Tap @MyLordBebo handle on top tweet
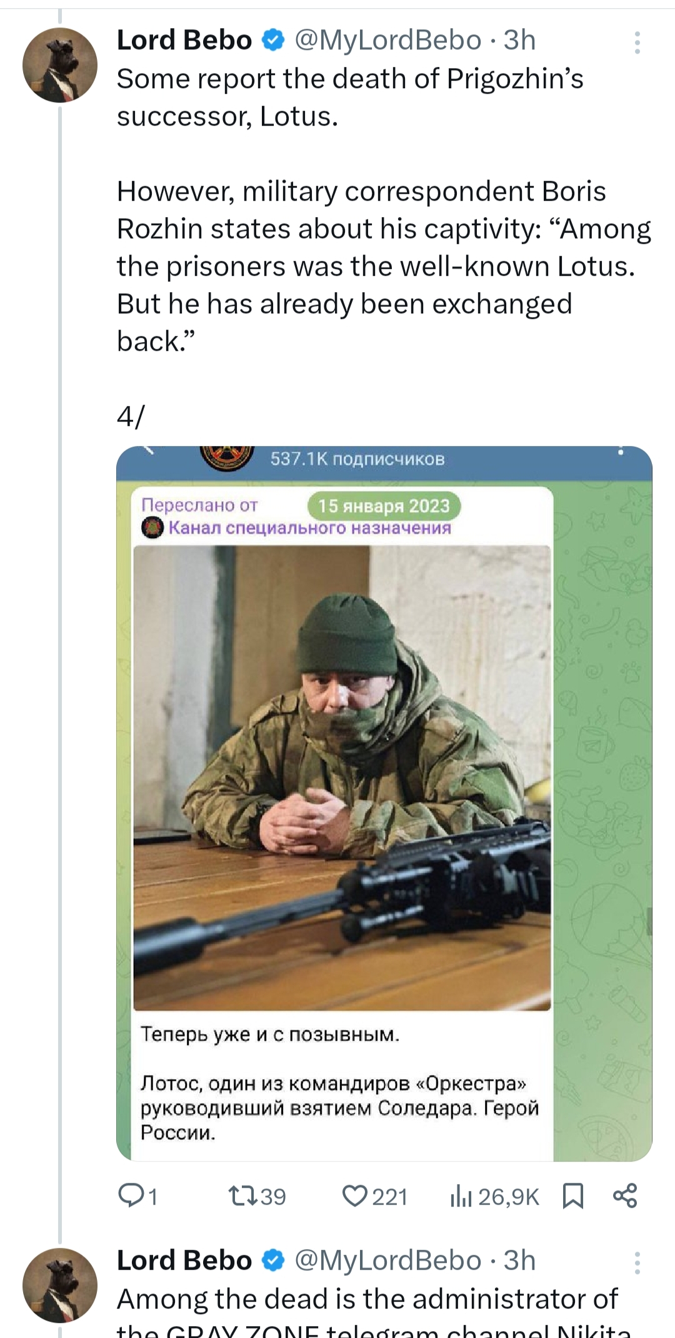Viewport: 675px width, 1338px height. click(387, 41)
